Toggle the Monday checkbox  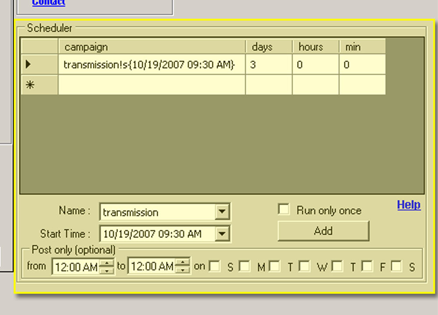(x=244, y=266)
